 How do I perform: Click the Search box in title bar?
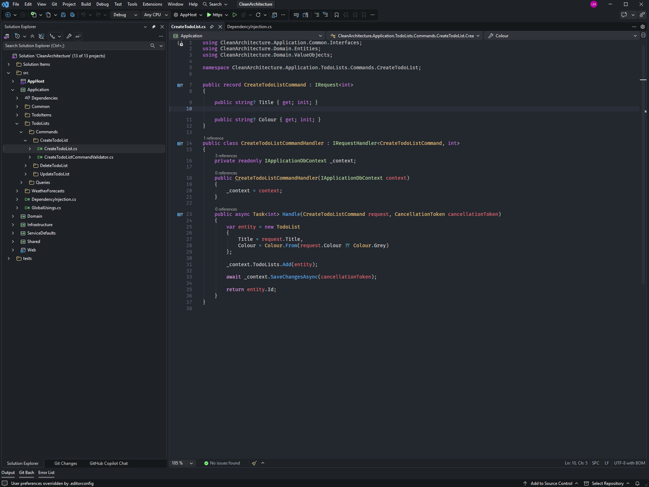click(x=215, y=4)
